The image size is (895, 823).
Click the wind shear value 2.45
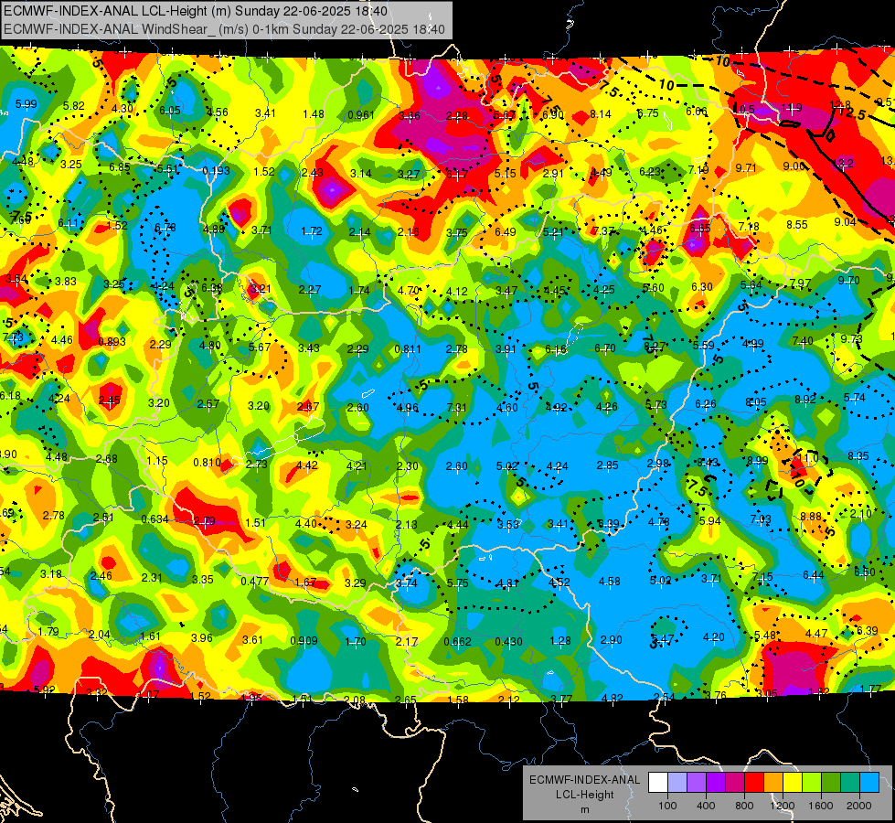point(109,401)
